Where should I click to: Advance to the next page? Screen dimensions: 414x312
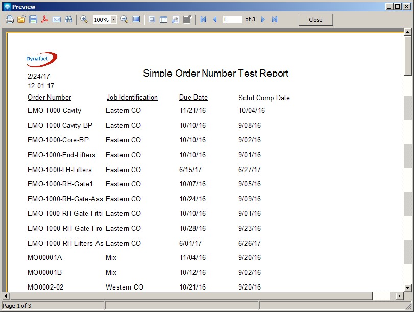pyautogui.click(x=263, y=19)
